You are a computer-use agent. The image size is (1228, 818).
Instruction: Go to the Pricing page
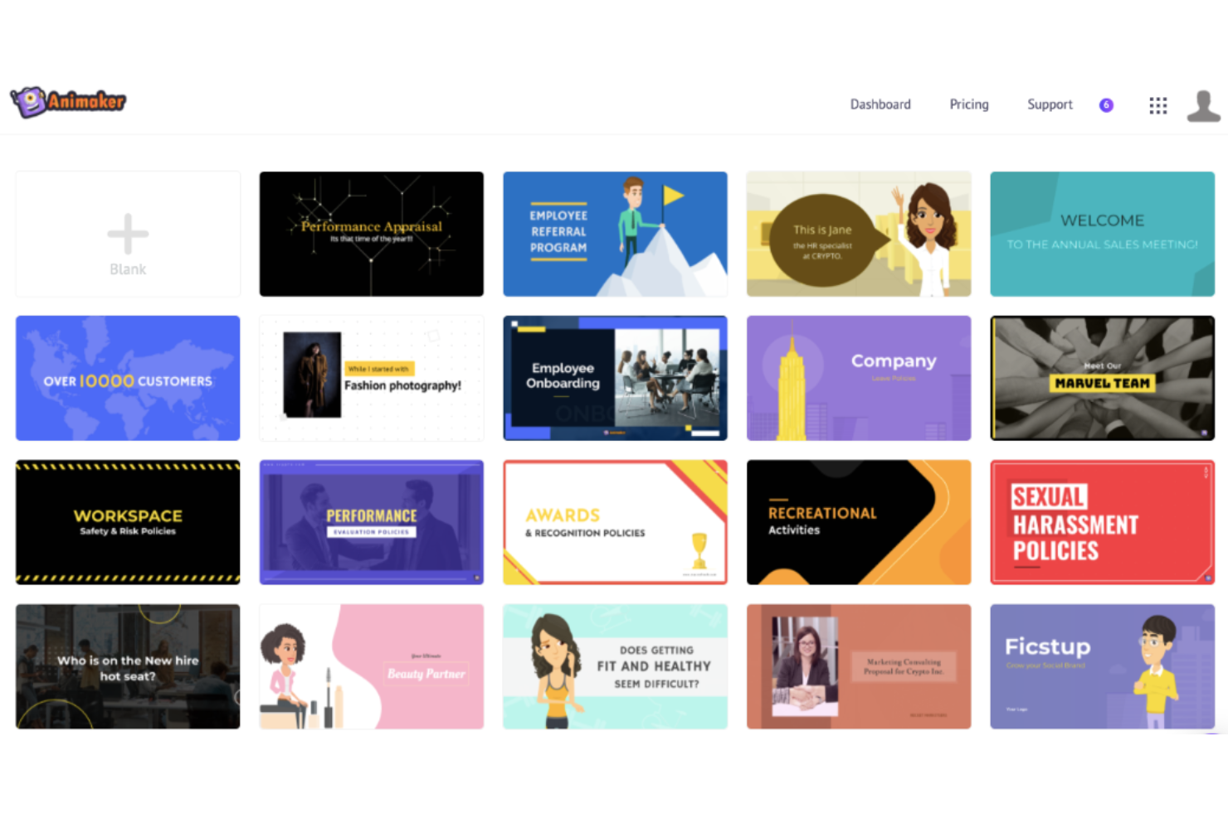coord(968,104)
